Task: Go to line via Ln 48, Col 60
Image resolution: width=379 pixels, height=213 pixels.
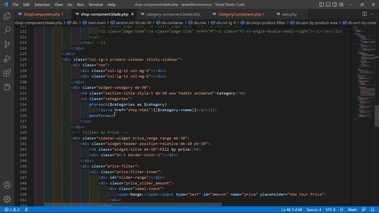Action: point(291,209)
